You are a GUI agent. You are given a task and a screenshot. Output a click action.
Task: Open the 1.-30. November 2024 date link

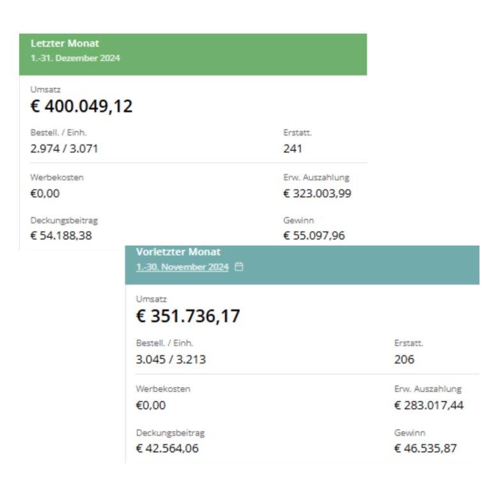click(x=182, y=267)
